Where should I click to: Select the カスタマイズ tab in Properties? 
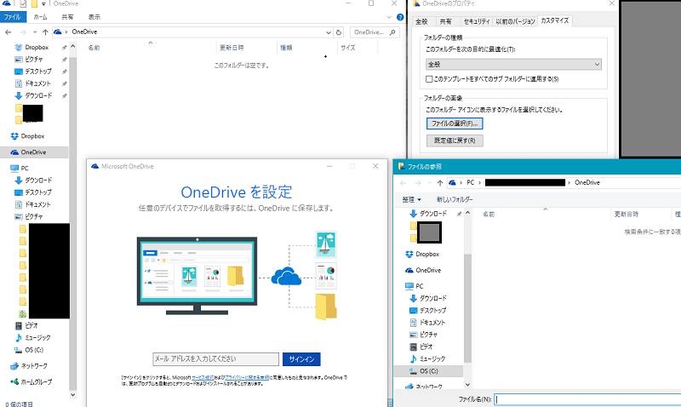[555, 20]
